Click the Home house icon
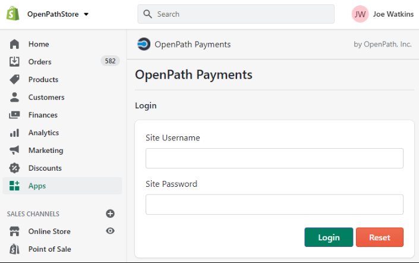Viewport: 419px width, 263px height. tap(14, 44)
